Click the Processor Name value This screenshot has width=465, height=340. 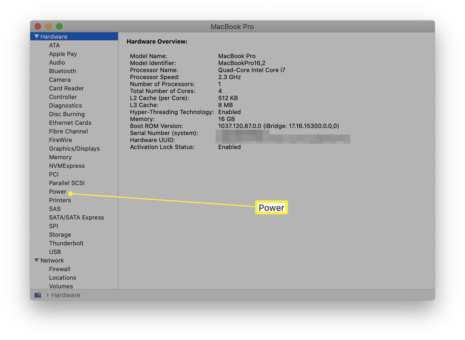252,70
